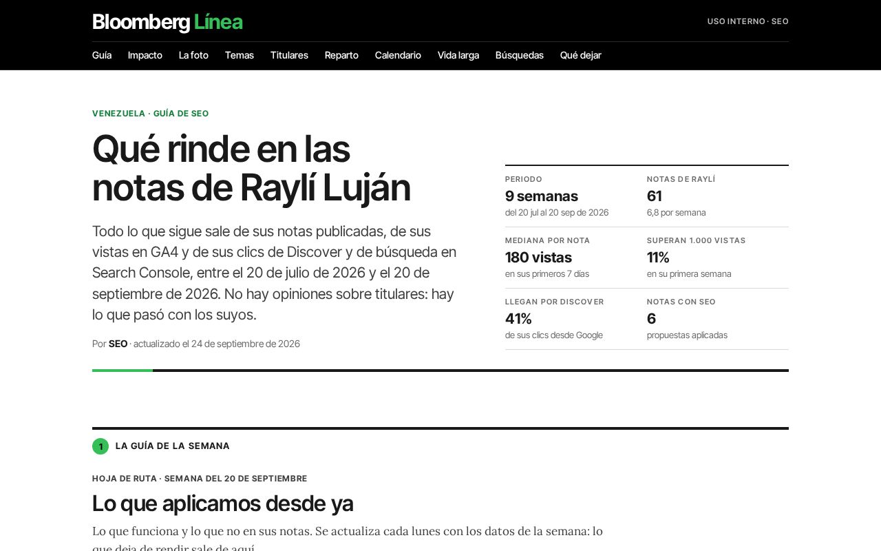Click 'en sus primeros 7 días' caption
The height and width of the screenshot is (551, 881).
(x=547, y=274)
